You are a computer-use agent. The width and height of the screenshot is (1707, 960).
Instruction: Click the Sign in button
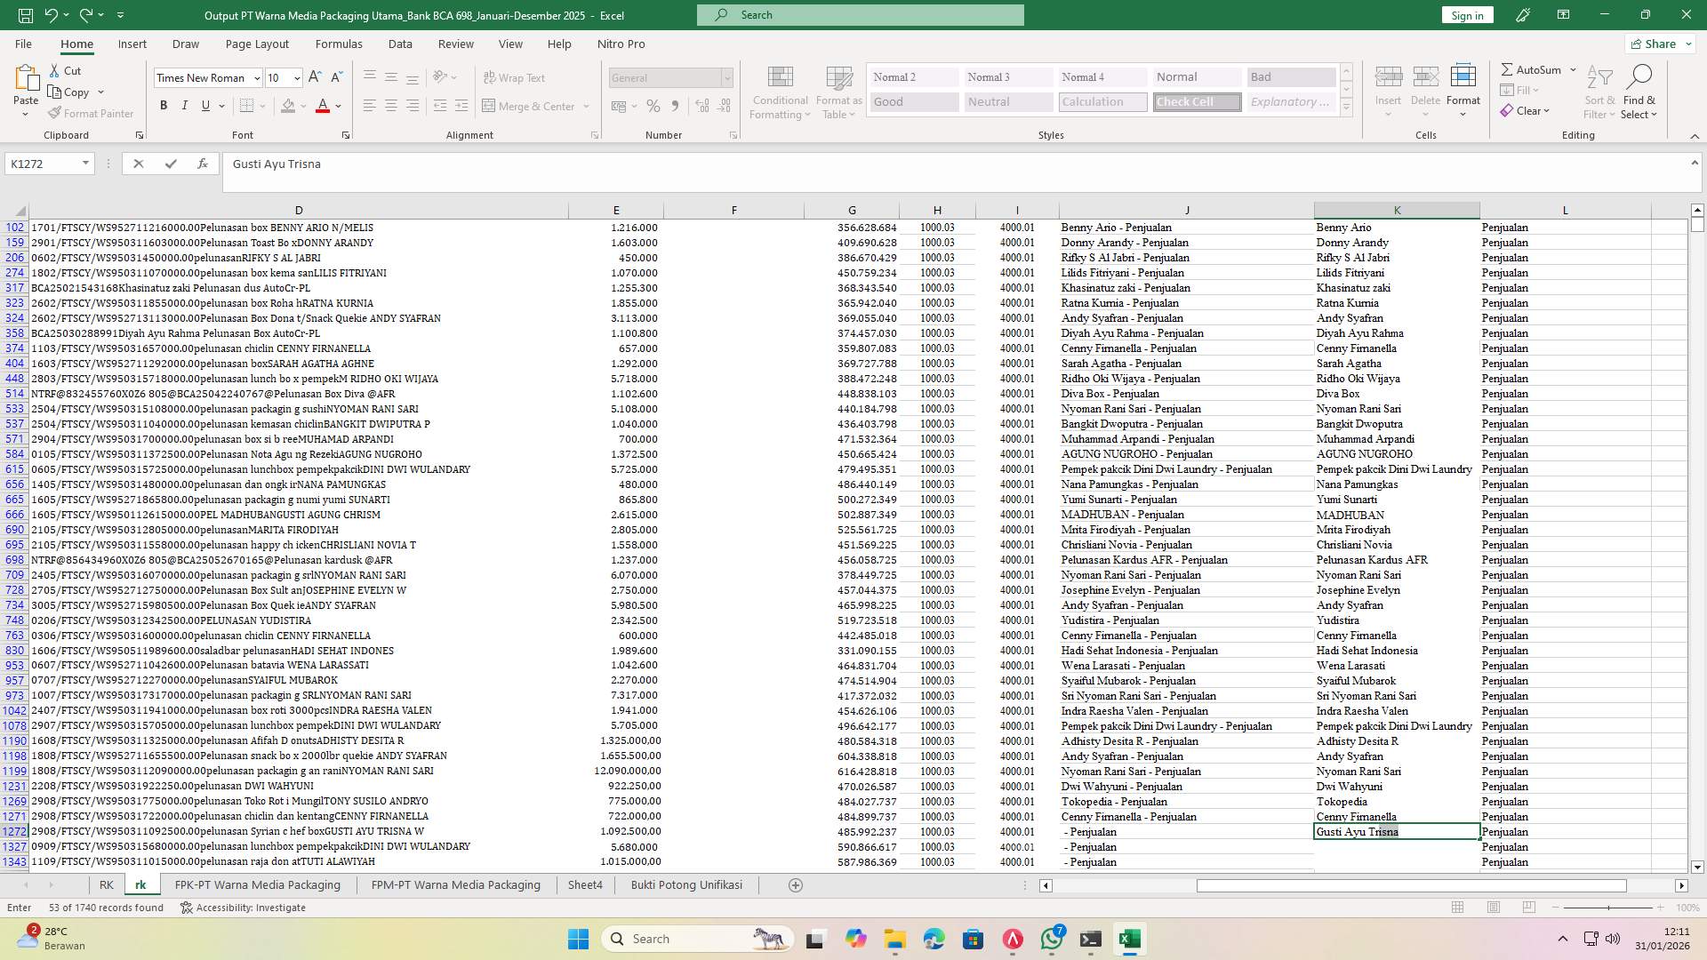click(1466, 14)
